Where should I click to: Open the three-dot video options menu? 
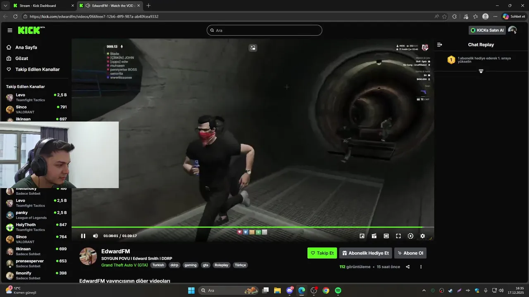[x=421, y=267]
